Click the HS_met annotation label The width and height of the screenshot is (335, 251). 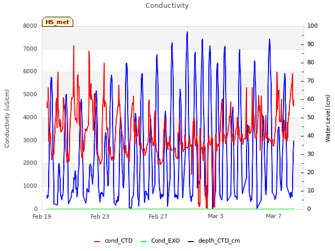click(x=58, y=22)
